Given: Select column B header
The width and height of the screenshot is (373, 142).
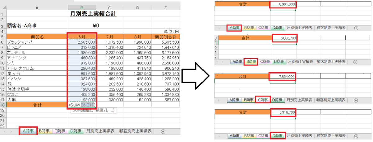Looking at the screenshot, I should pos(82,7).
